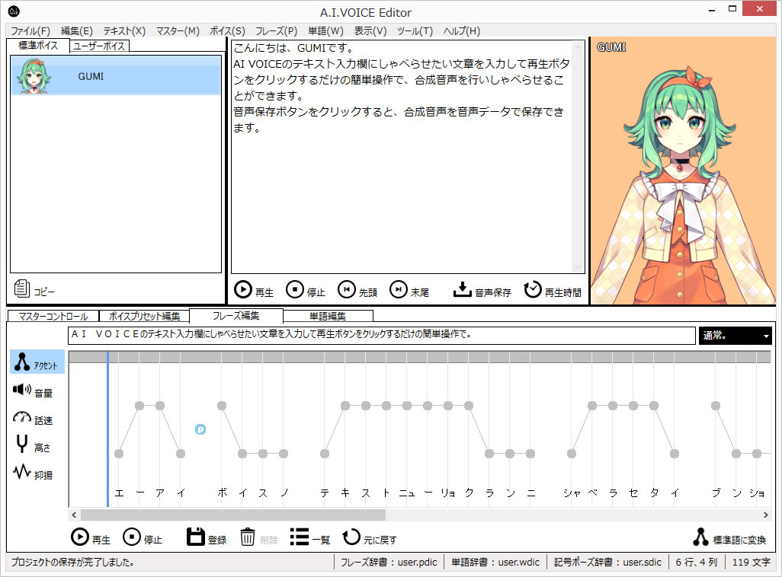Select the アクセント accent editing mode

pyautogui.click(x=37, y=362)
